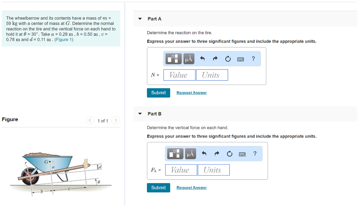The width and height of the screenshot is (360, 205).
Task: Open templates tool in Part A toolbar
Action: (x=174, y=59)
